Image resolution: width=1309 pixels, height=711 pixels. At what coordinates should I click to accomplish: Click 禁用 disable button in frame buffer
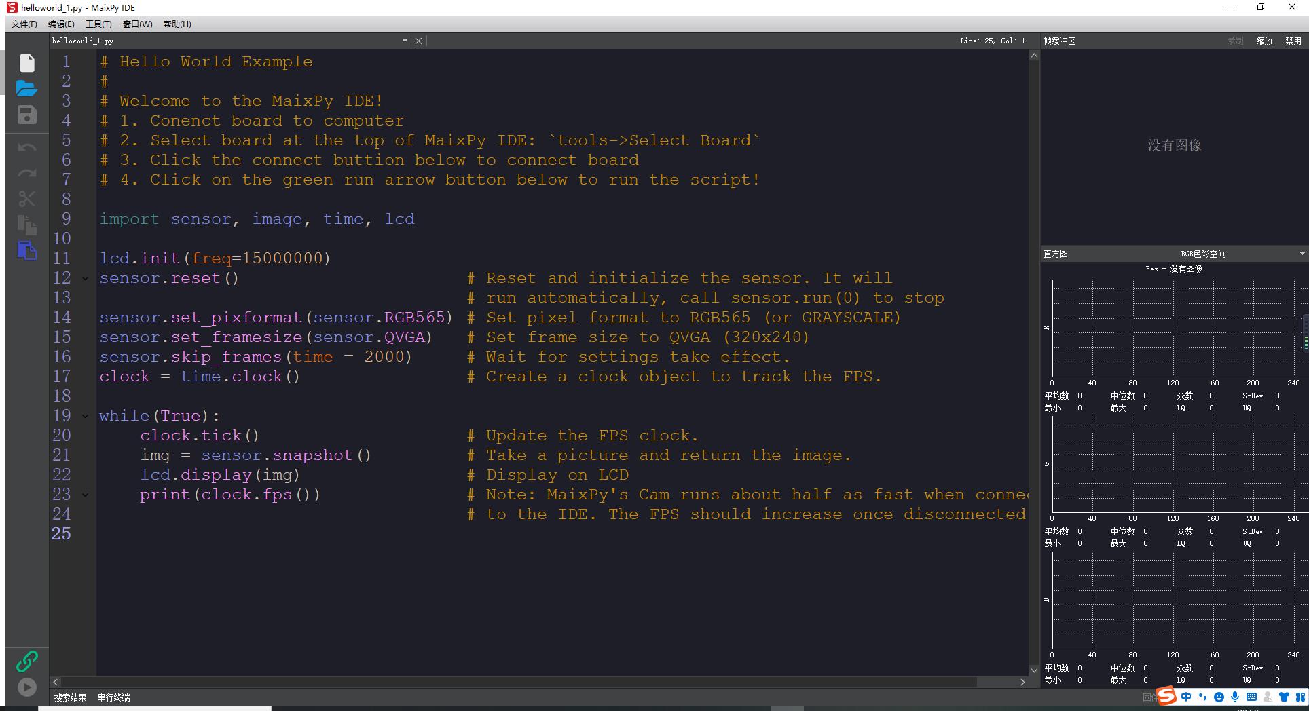(x=1293, y=41)
